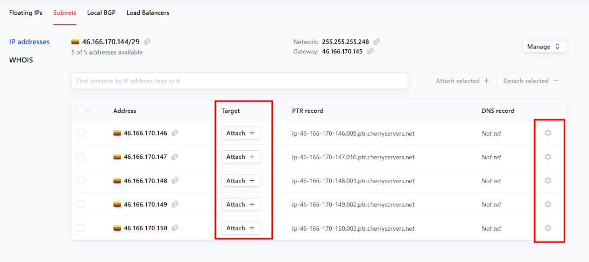
Task: Focus the Find instance search field
Action: (239, 81)
